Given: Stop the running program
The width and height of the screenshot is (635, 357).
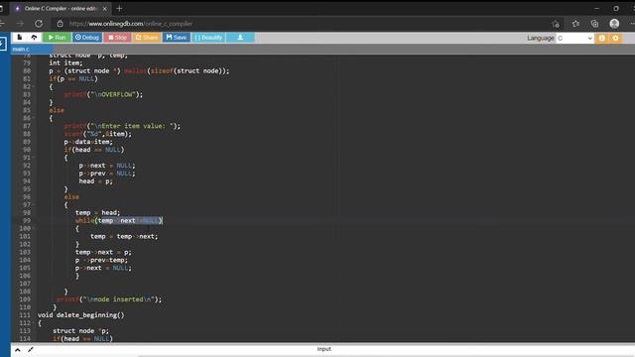Looking at the screenshot, I should 117,38.
